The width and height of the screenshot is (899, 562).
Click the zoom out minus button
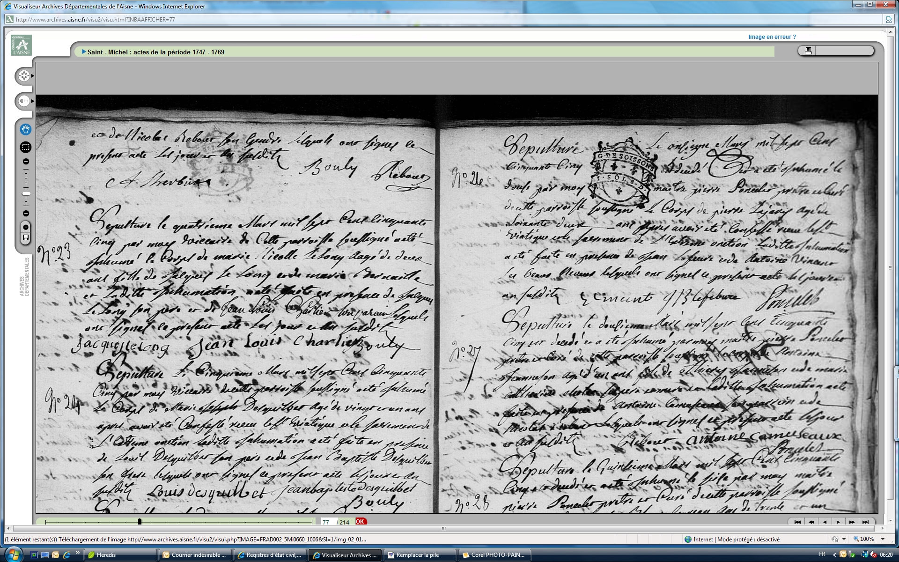click(x=26, y=214)
